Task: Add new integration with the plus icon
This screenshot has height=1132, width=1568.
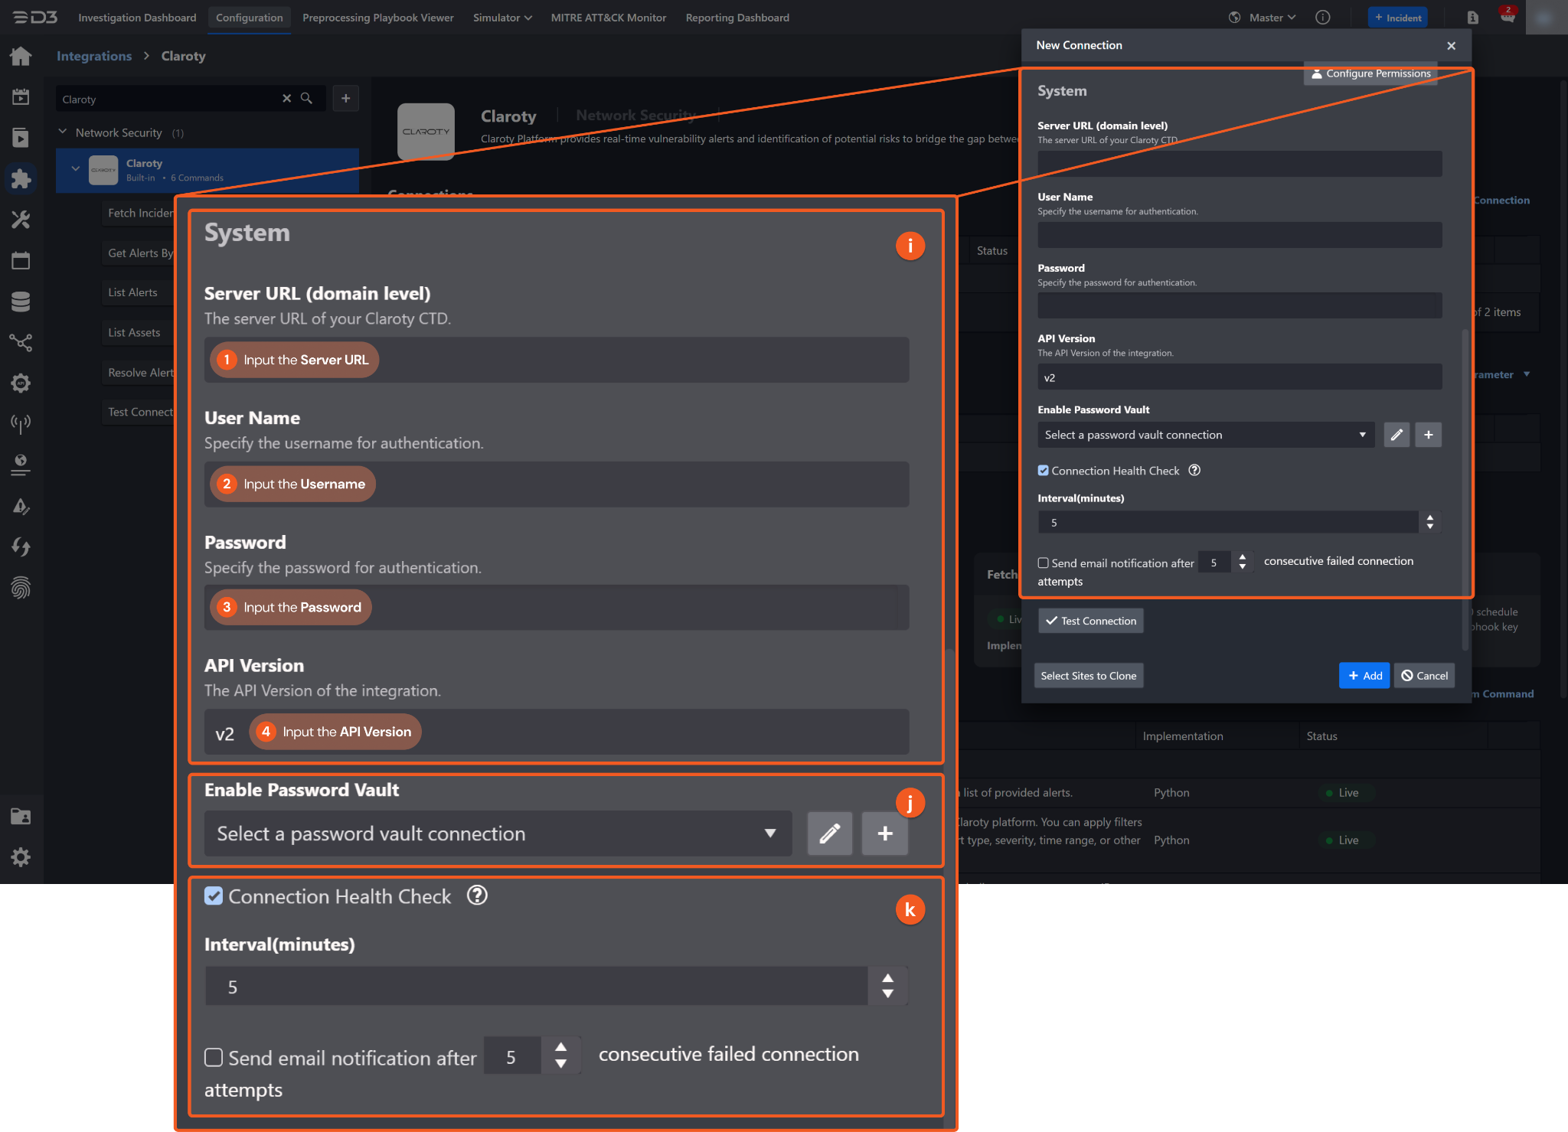Action: pyautogui.click(x=346, y=99)
